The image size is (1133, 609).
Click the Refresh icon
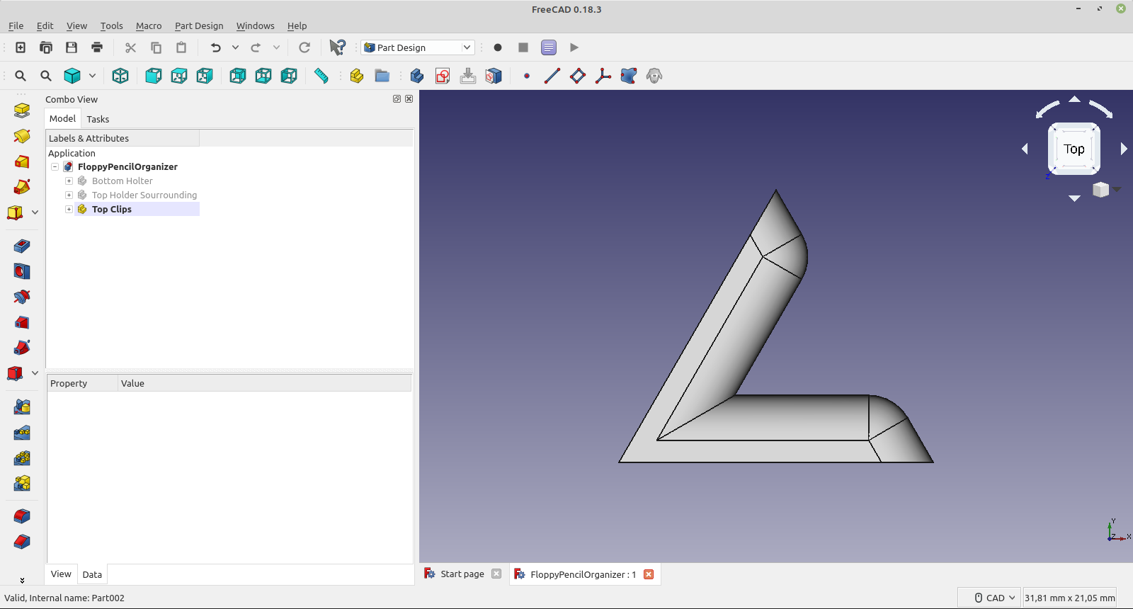click(304, 47)
